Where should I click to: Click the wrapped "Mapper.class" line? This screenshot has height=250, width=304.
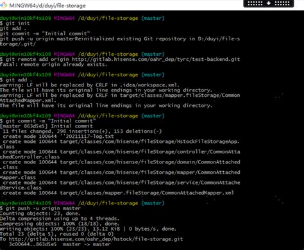(x=18, y=178)
